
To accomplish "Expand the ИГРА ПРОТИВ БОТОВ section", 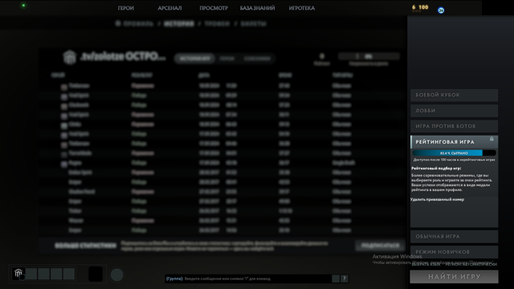I will click(454, 126).
